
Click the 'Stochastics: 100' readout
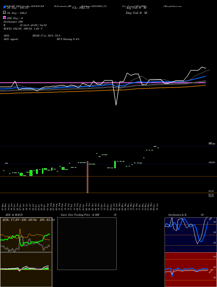point(13,22)
